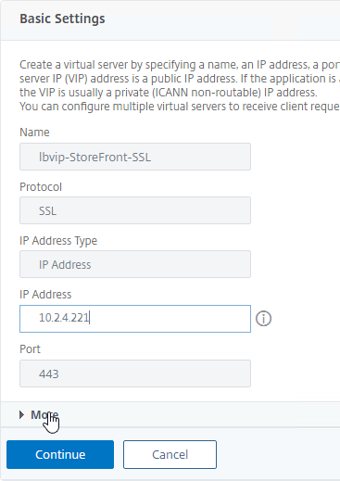Click the Port field label

pos(30,349)
